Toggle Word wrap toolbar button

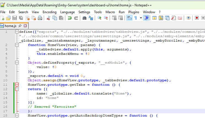point(129,18)
